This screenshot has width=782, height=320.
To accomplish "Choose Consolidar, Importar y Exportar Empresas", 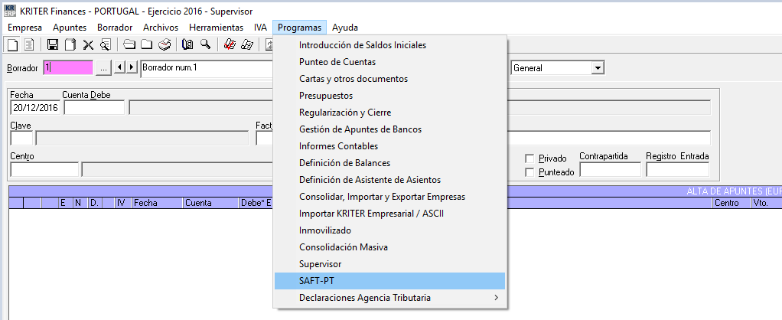I will coord(389,197).
